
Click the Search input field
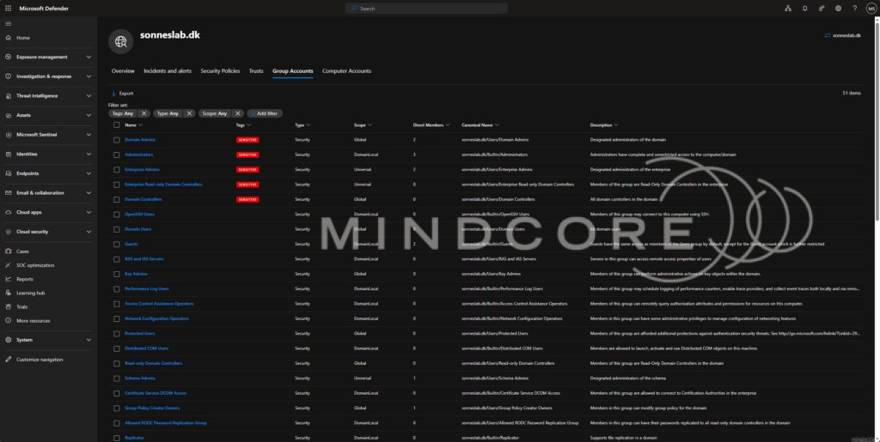(426, 9)
